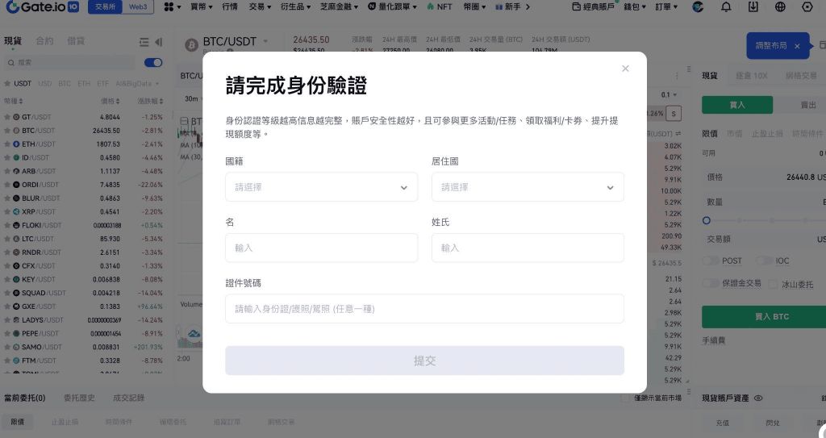
Task: Click the user avatar icon
Action: (699, 7)
